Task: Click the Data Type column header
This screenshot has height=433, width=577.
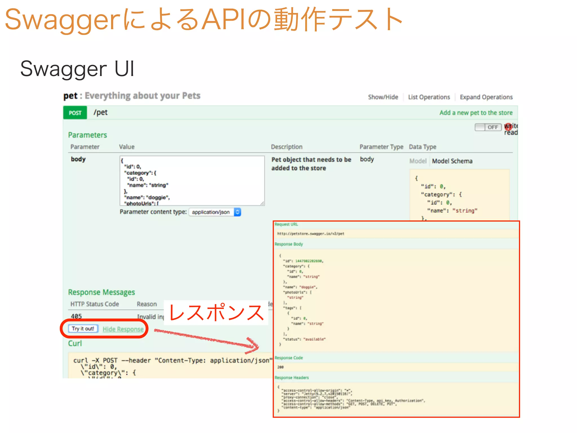Action: [422, 147]
